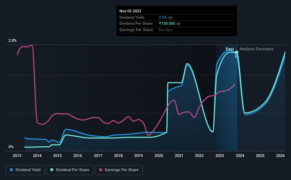Select the 2020 label on x-axis
The height and width of the screenshot is (180, 291).
159,156
